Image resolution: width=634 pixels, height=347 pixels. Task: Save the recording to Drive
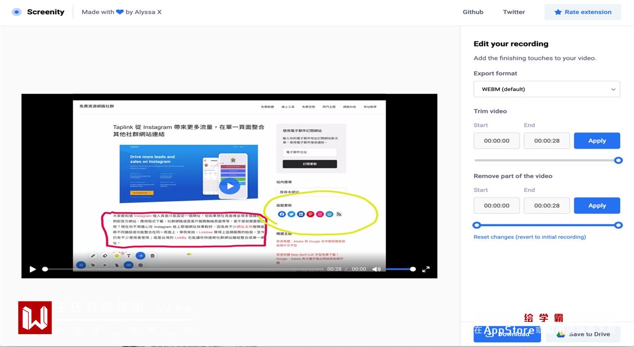click(583, 334)
